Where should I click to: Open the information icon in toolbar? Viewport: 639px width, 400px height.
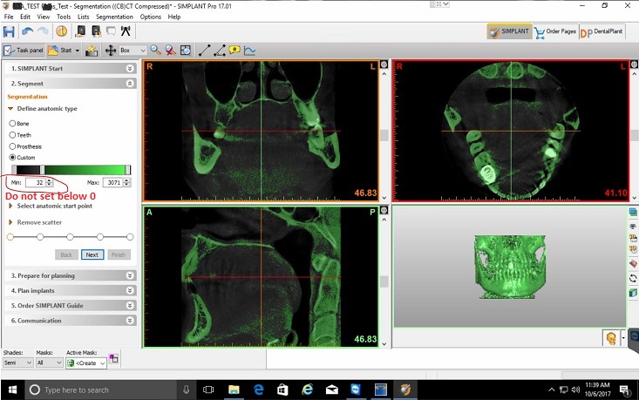[61, 31]
